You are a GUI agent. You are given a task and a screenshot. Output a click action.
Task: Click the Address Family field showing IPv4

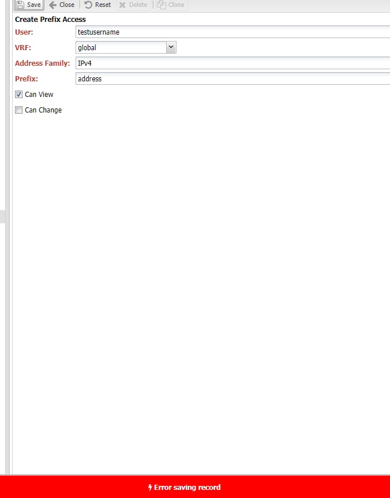click(x=232, y=63)
